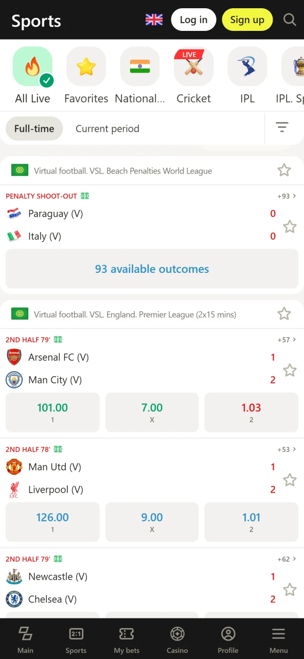Screen dimensions: 304x659
Task: Toggle favorite star for Paraguay vs Italy match
Action: tap(290, 226)
